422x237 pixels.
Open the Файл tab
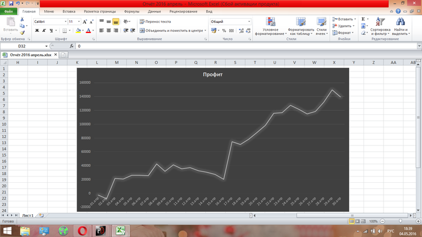8,11
